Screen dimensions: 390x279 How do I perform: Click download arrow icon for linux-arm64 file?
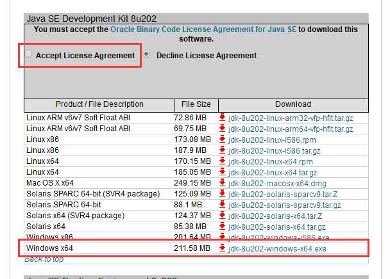[x=222, y=129]
